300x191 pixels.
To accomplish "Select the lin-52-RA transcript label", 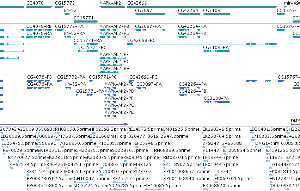I will [x=75, y=33].
